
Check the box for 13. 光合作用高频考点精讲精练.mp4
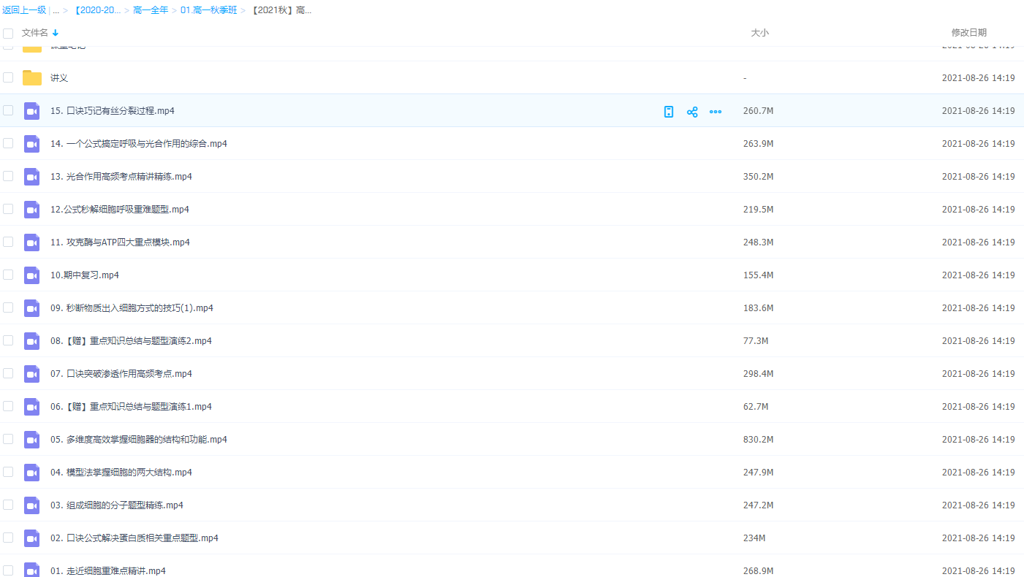click(8, 176)
